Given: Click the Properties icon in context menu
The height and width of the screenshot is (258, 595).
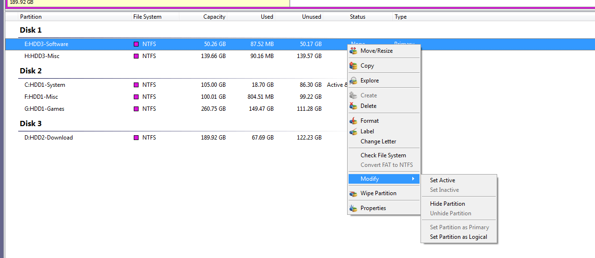Looking at the screenshot, I should click(x=353, y=208).
